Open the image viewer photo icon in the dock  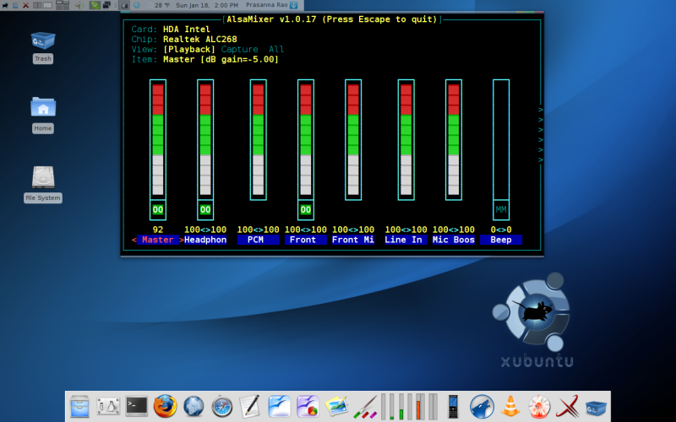336,406
